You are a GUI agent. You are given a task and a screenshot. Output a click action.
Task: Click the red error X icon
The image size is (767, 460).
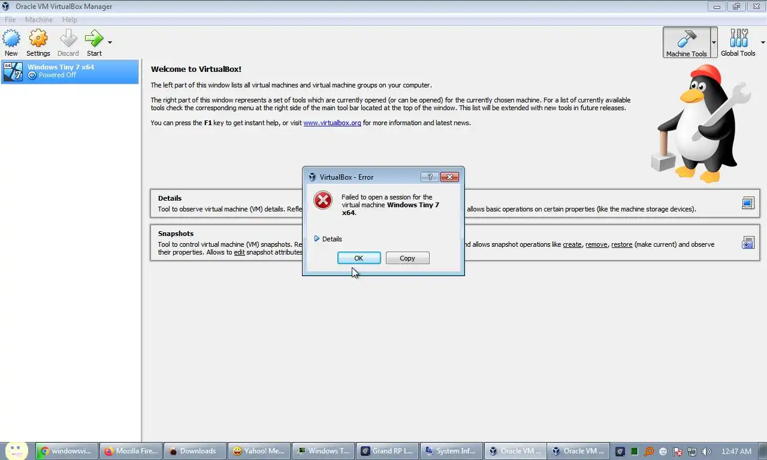click(x=323, y=200)
